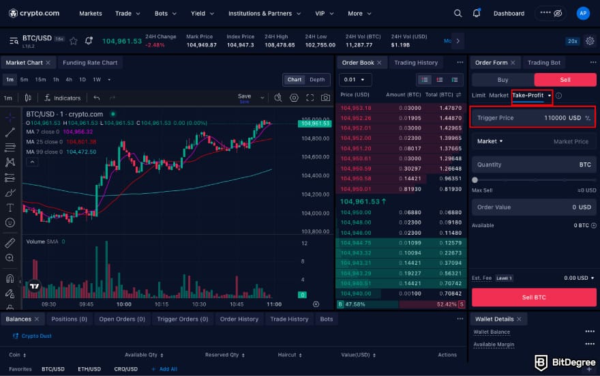The height and width of the screenshot is (376, 600).
Task: Switch to Trading Bot tab
Action: (x=544, y=62)
